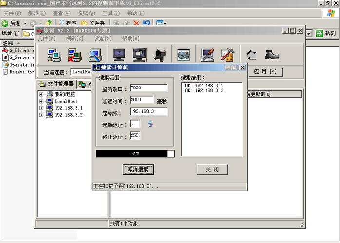Image resolution: width=340 pixels, height=243 pixels.
Task: Select Operate.ini file in Explorer
Action: tap(18, 65)
